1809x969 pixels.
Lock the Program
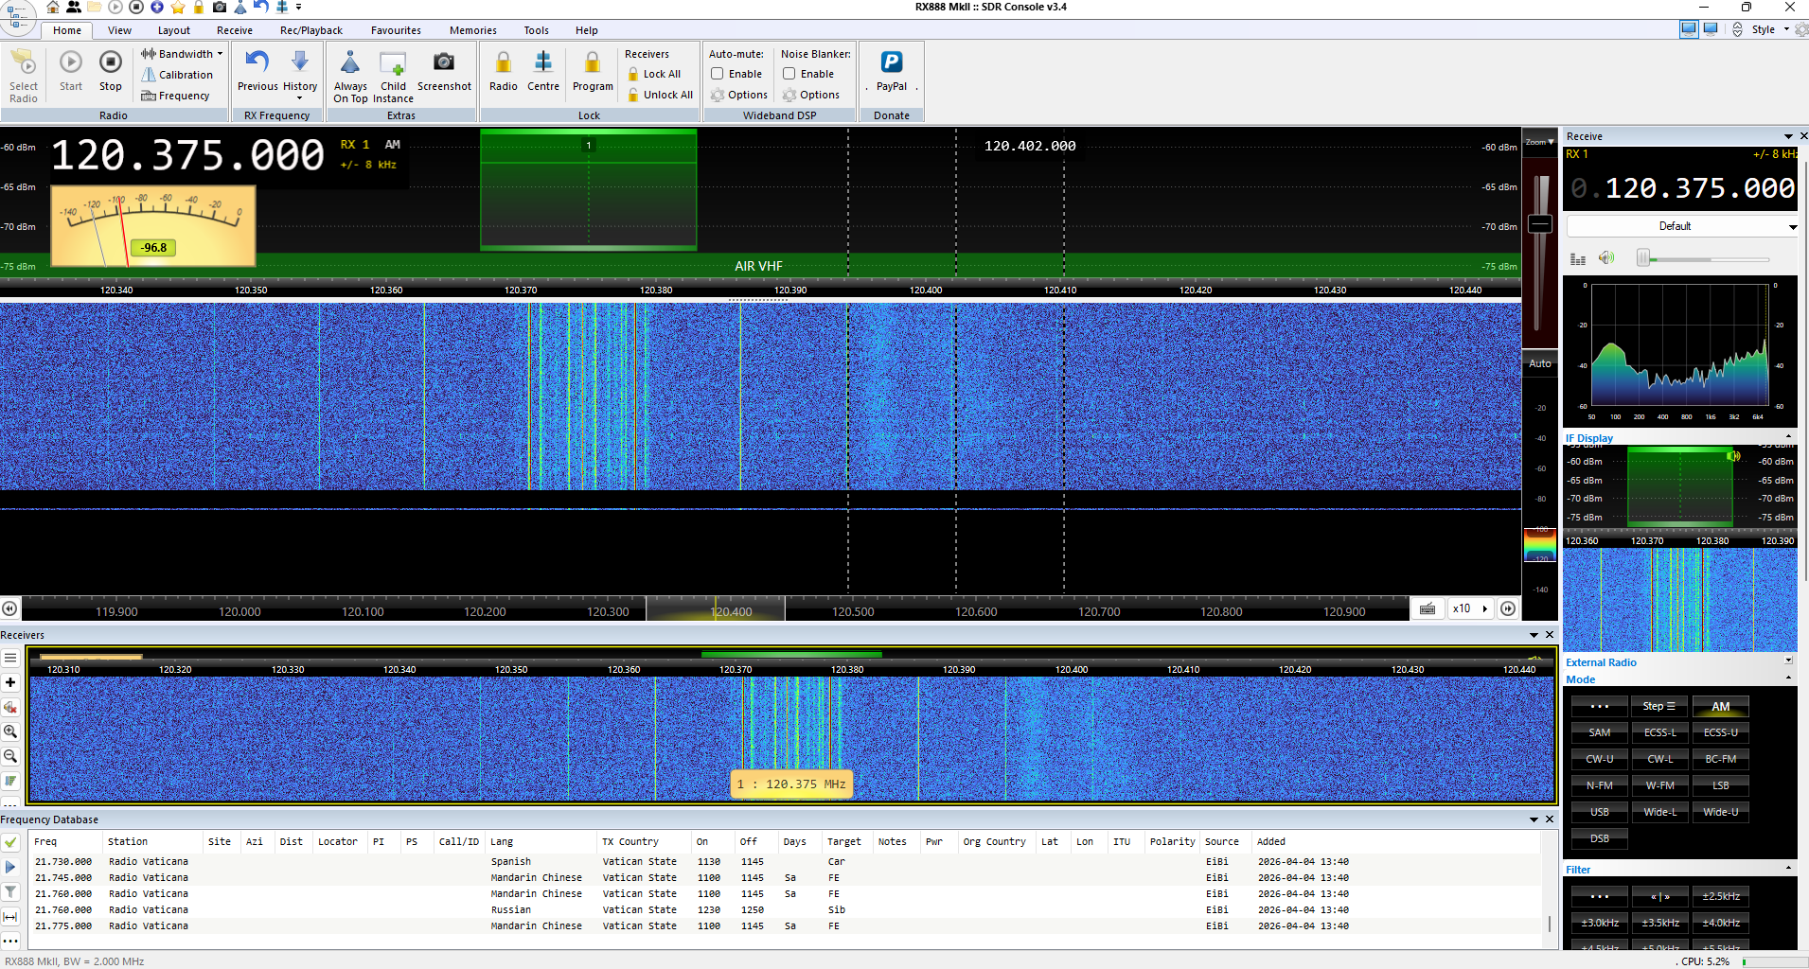click(x=593, y=72)
